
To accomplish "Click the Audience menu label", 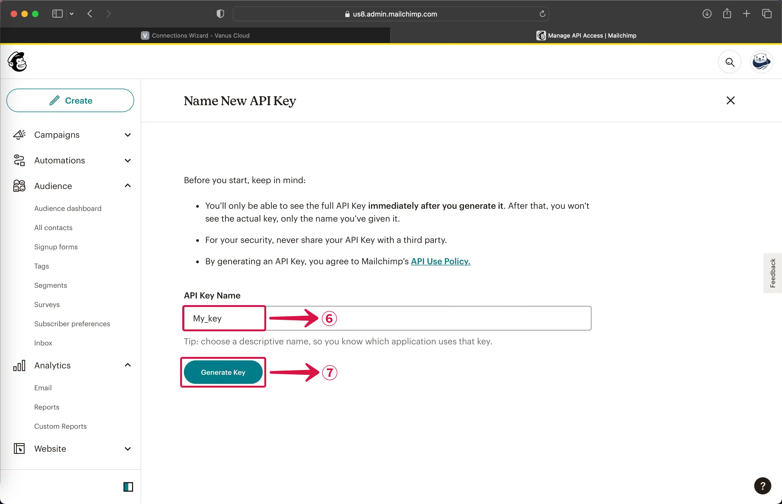I will pyautogui.click(x=53, y=186).
